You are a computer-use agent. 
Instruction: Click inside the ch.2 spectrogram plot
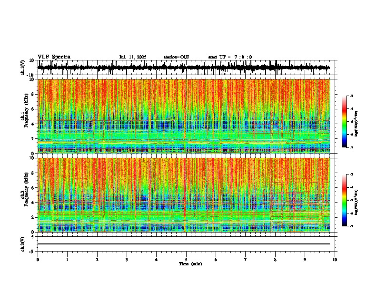[184, 195]
